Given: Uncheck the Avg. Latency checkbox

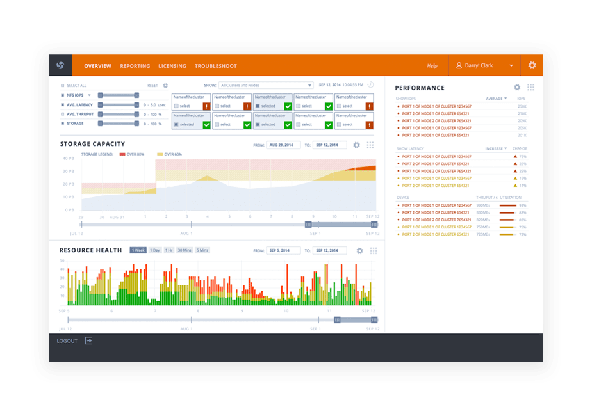Looking at the screenshot, I should (63, 105).
